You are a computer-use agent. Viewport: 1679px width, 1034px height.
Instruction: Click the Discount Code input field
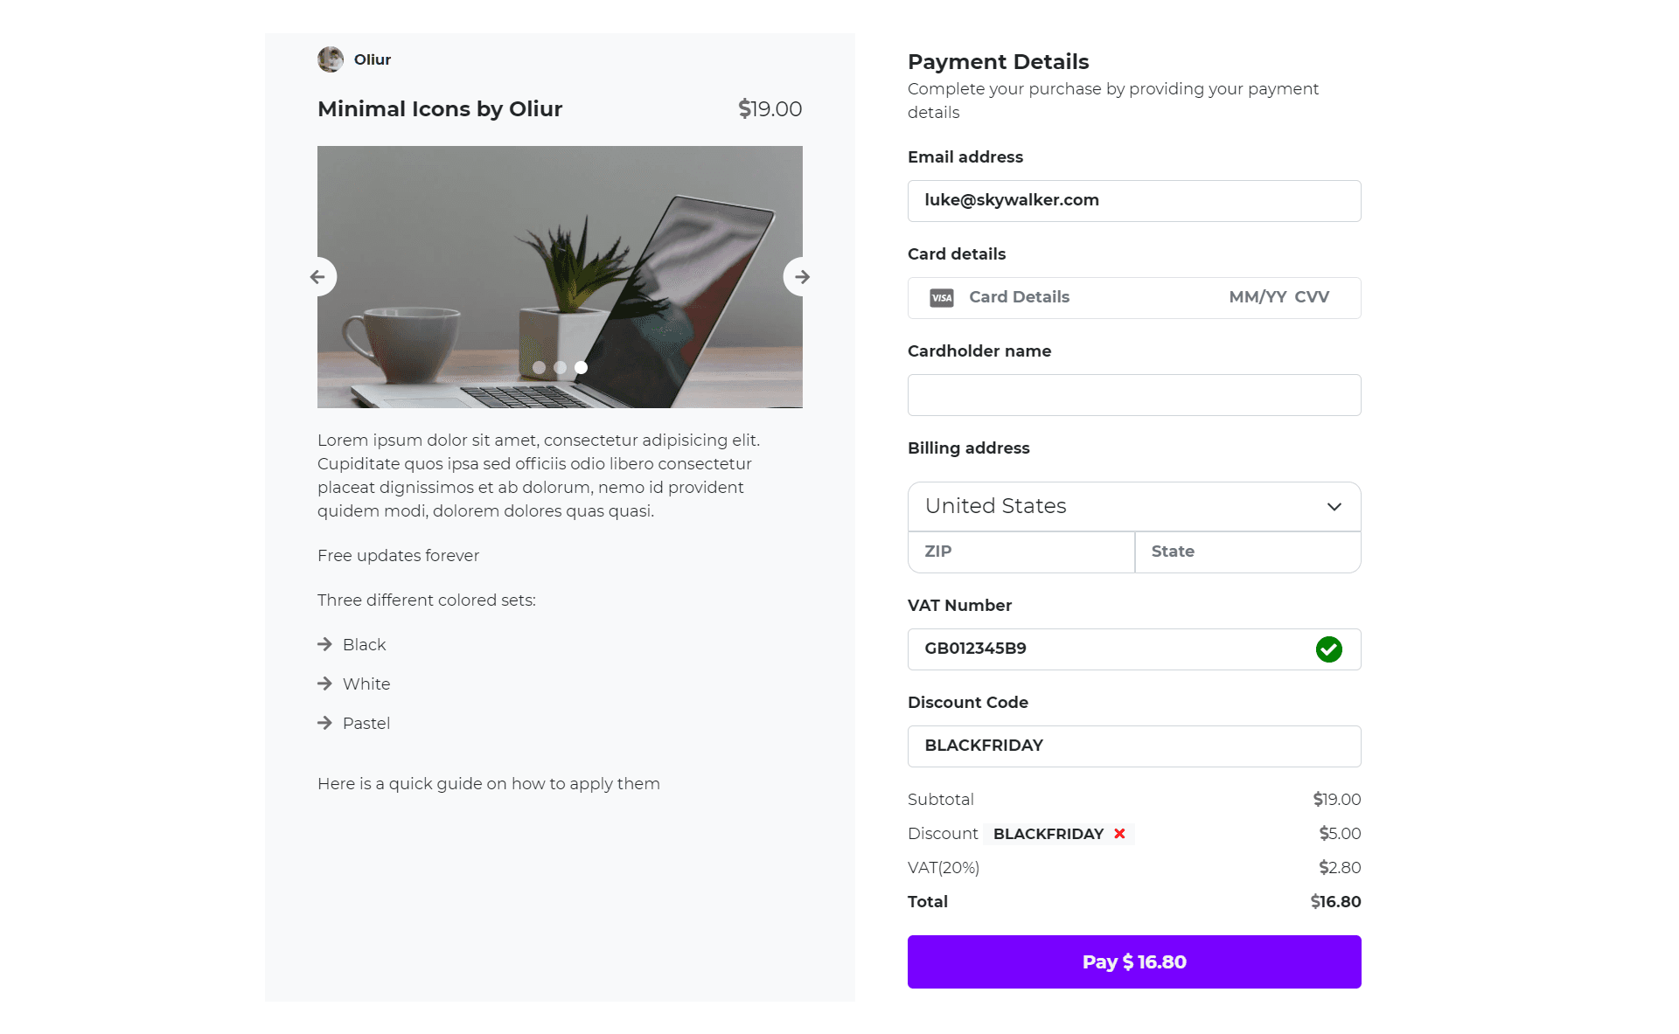click(x=1133, y=744)
